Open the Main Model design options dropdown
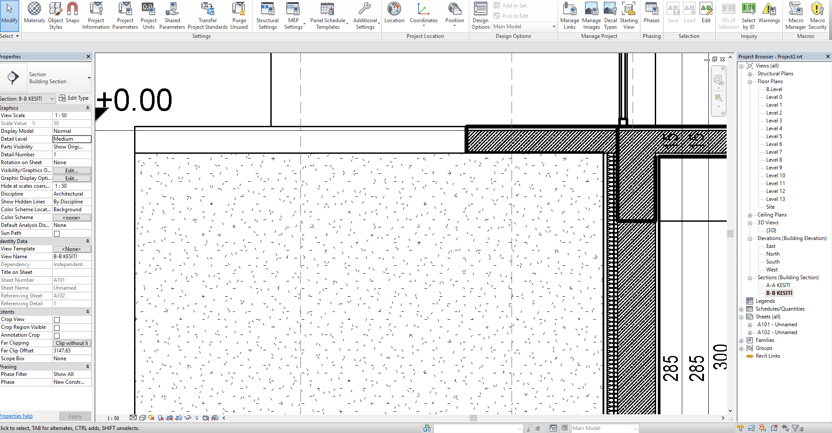Screen dimensions: 832x433 (553, 26)
